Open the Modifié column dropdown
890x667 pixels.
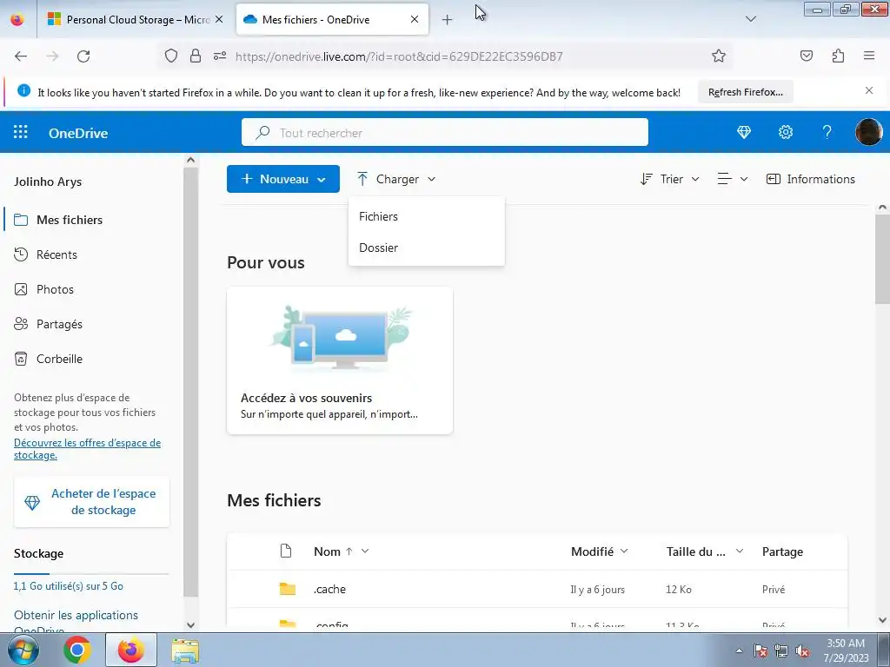[600, 551]
